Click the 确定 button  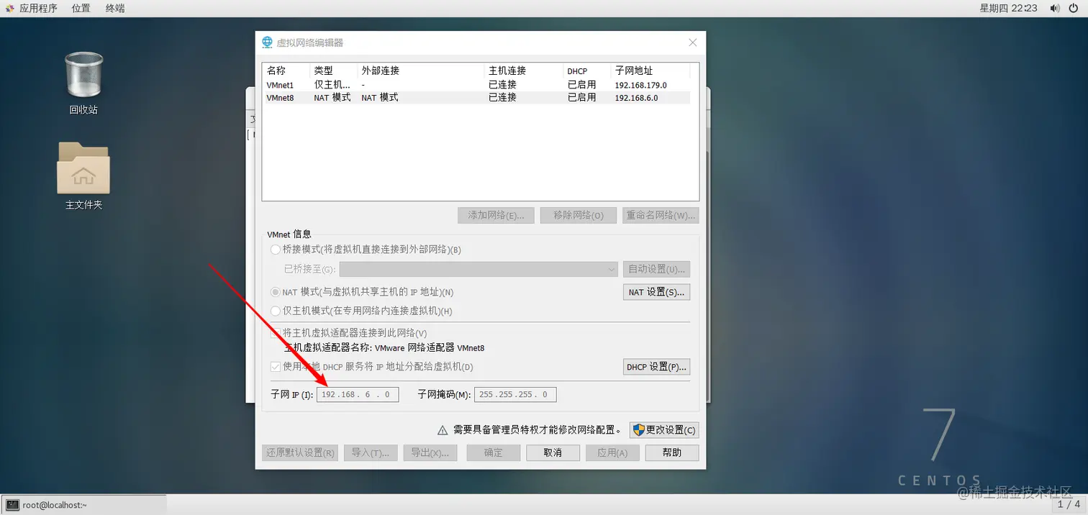point(493,452)
